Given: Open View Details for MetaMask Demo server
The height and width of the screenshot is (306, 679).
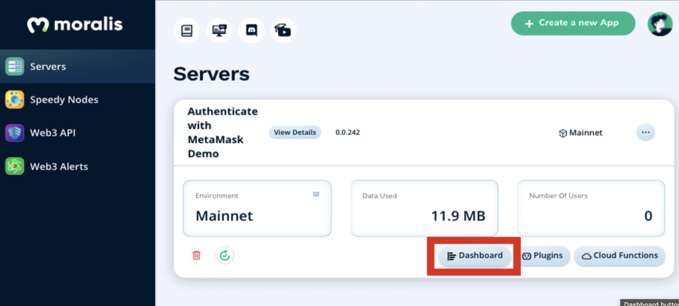Looking at the screenshot, I should (x=294, y=132).
